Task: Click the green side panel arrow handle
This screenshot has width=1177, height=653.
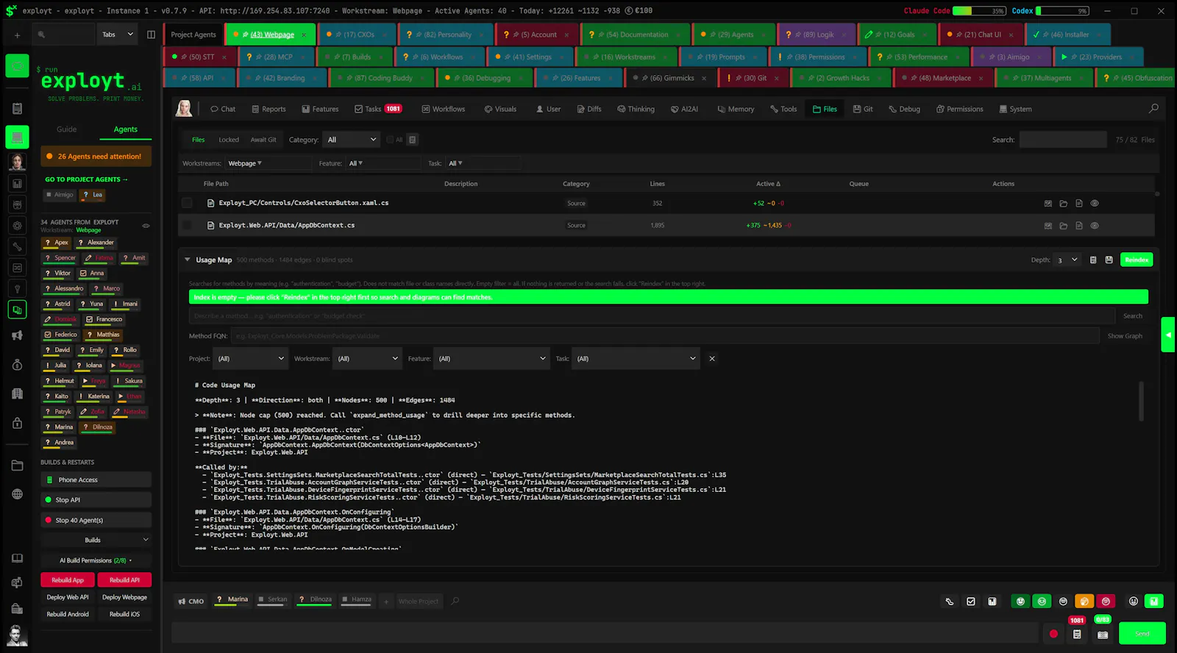Action: 1167,335
